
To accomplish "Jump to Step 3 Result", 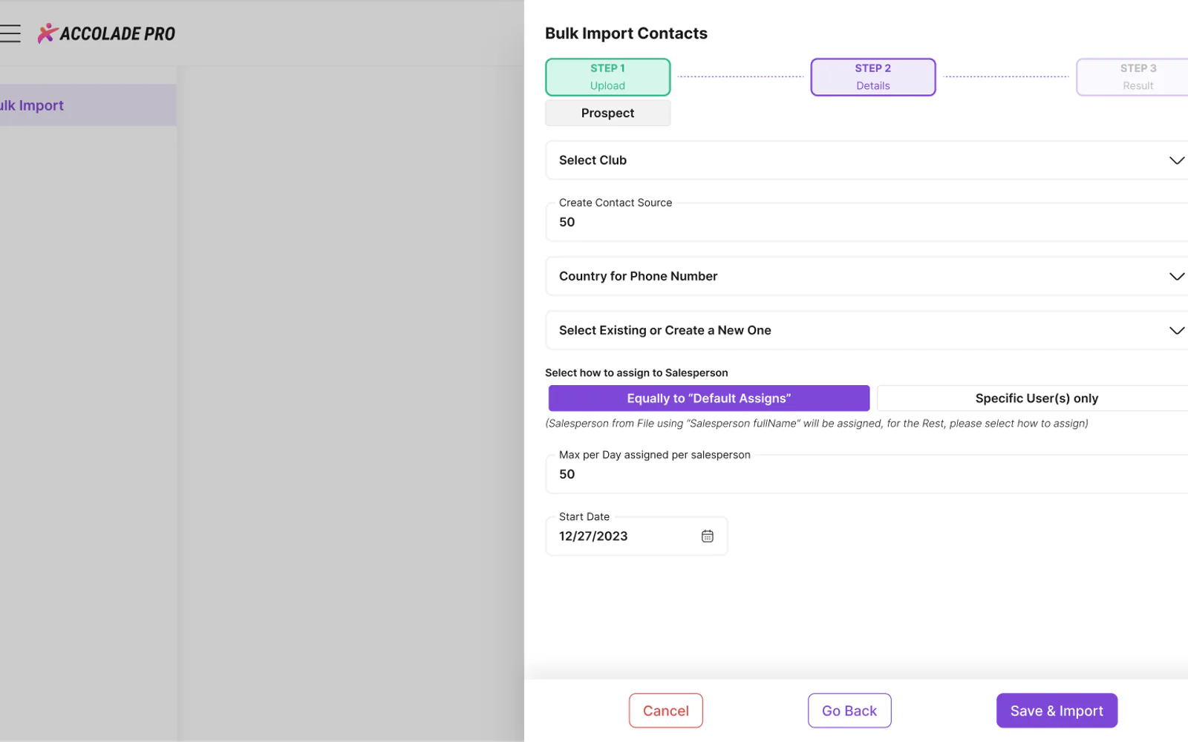I will click(x=1134, y=77).
